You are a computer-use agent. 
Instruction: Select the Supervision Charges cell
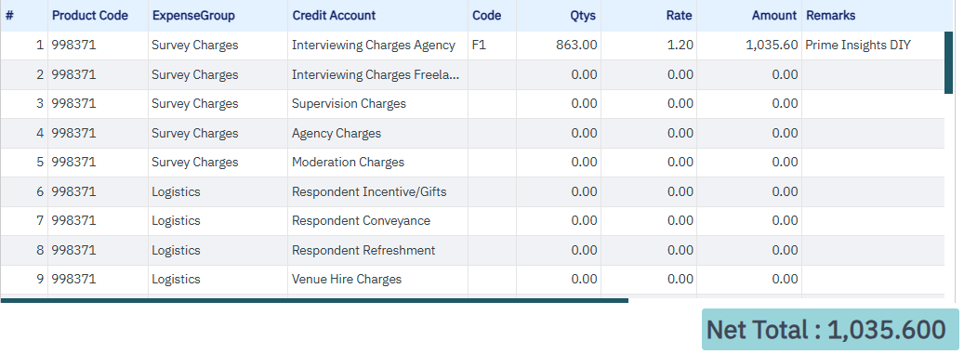(377, 104)
